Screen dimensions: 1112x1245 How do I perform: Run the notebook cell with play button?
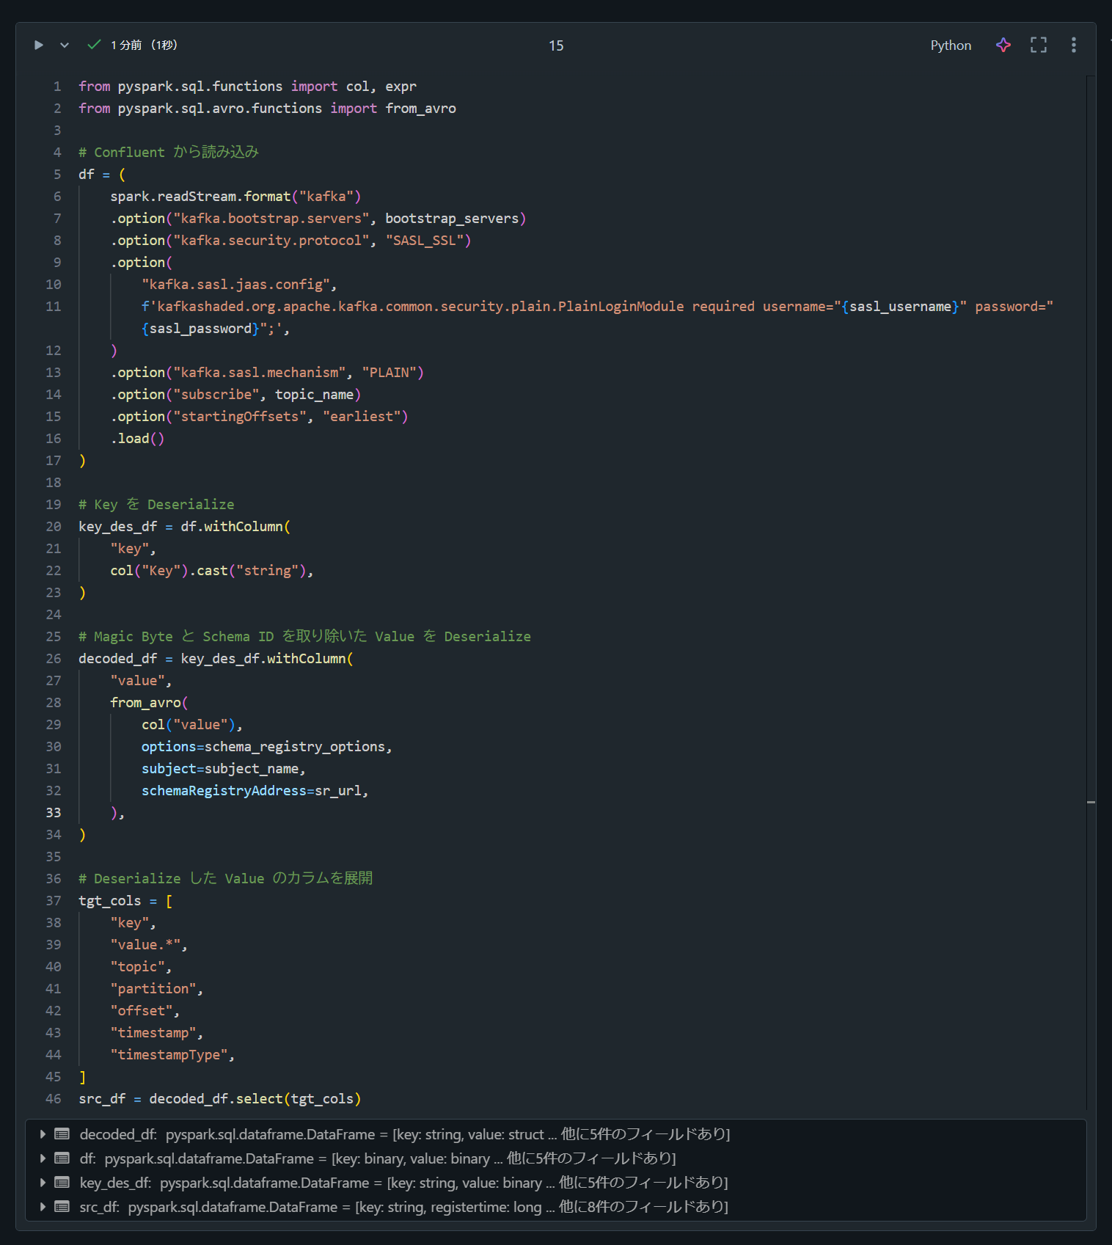point(39,45)
